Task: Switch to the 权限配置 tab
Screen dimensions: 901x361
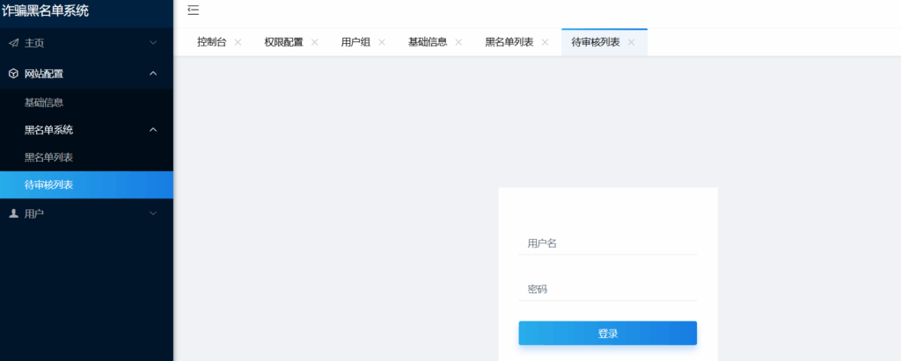Action: 284,42
